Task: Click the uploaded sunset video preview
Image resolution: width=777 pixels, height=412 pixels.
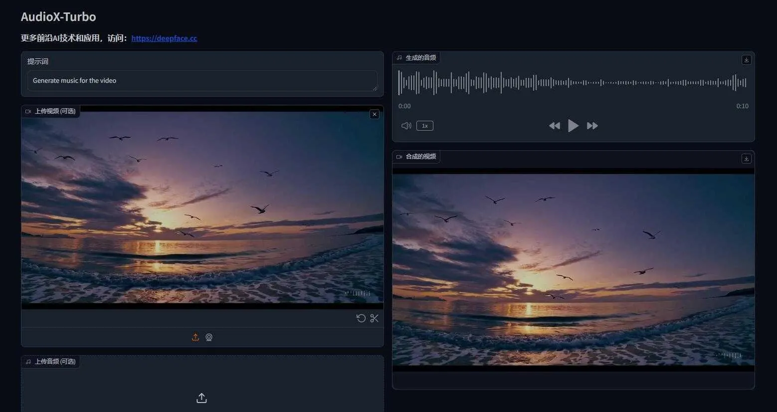Action: click(202, 207)
